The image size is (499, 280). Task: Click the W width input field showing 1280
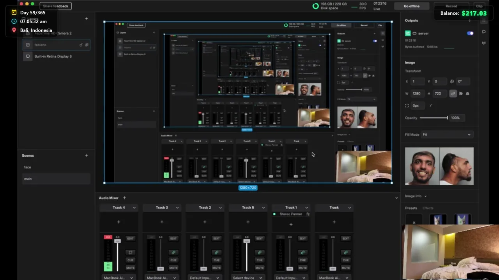(x=418, y=94)
